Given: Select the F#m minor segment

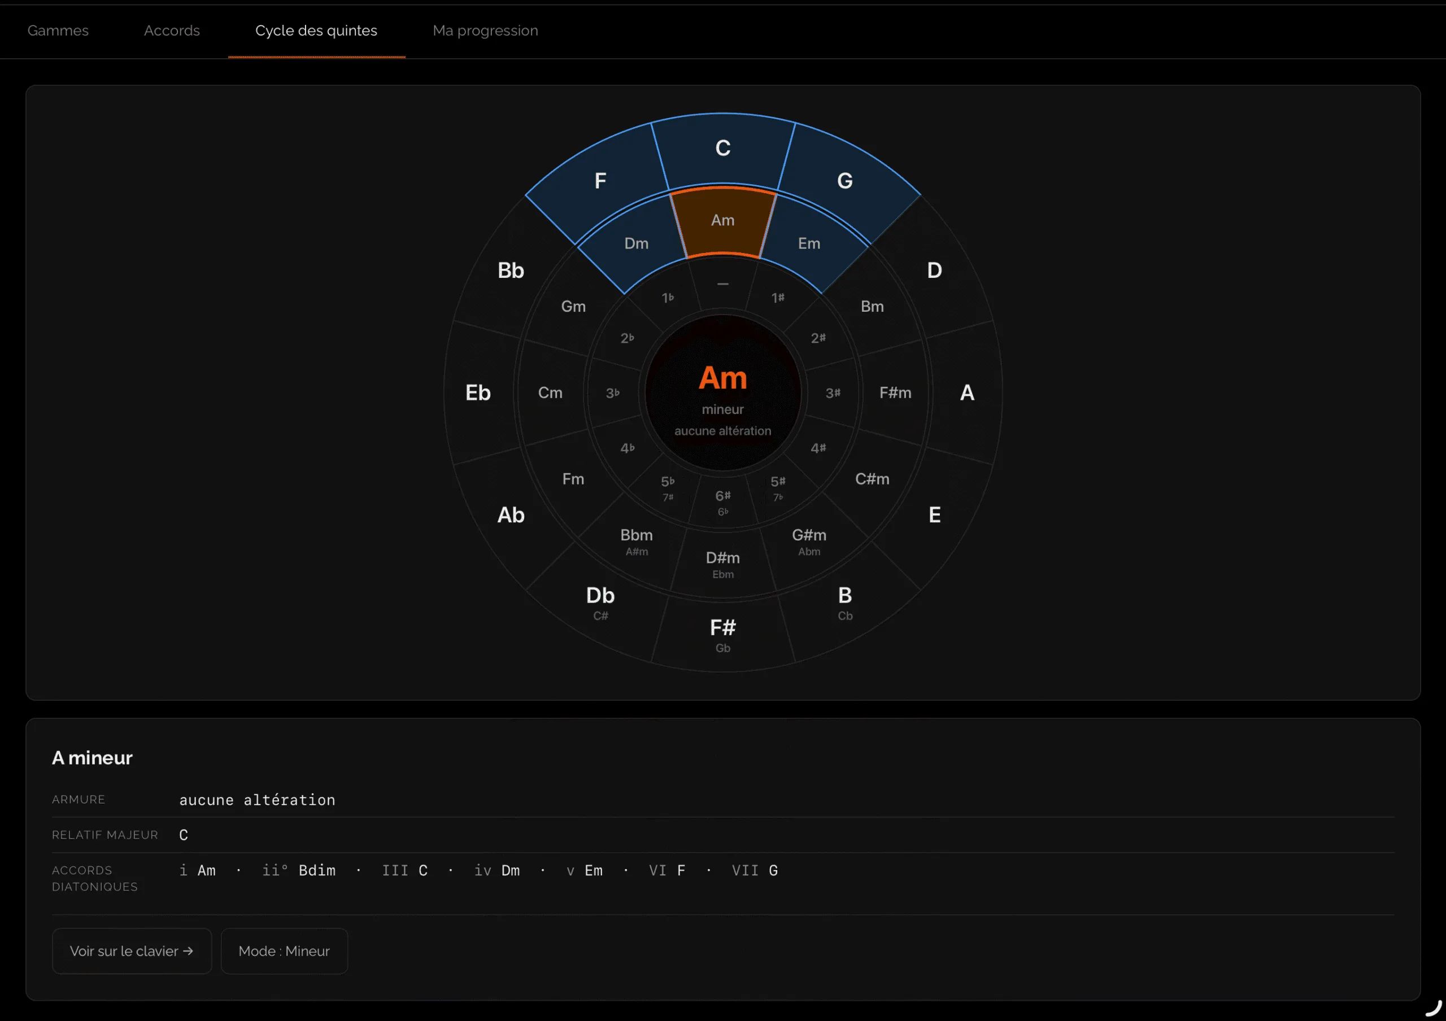Looking at the screenshot, I should point(895,393).
